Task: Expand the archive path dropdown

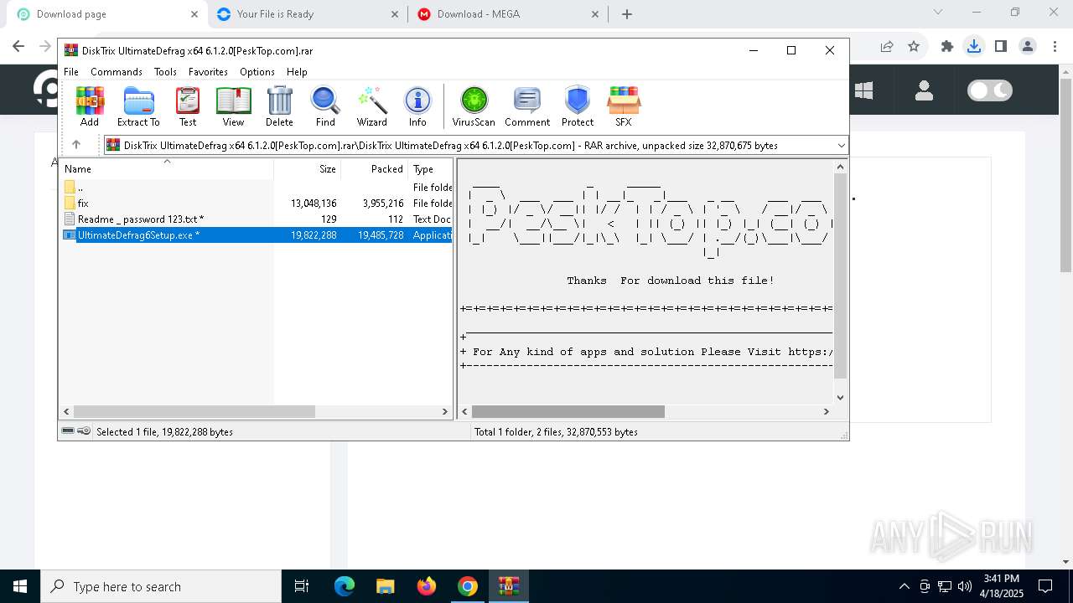Action: 841,146
